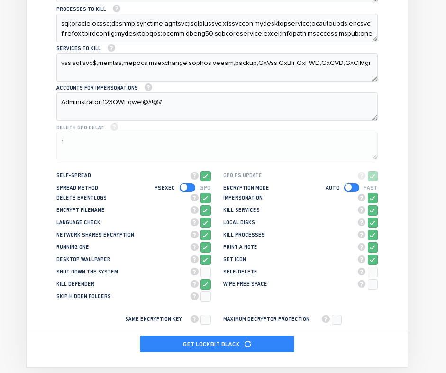
Task: Grab resize handle of Accounts for Impersonations box
Action: pyautogui.click(x=374, y=118)
